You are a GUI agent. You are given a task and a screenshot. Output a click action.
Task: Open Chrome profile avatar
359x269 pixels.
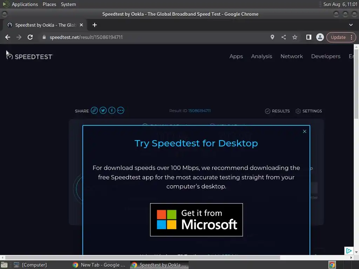320,37
